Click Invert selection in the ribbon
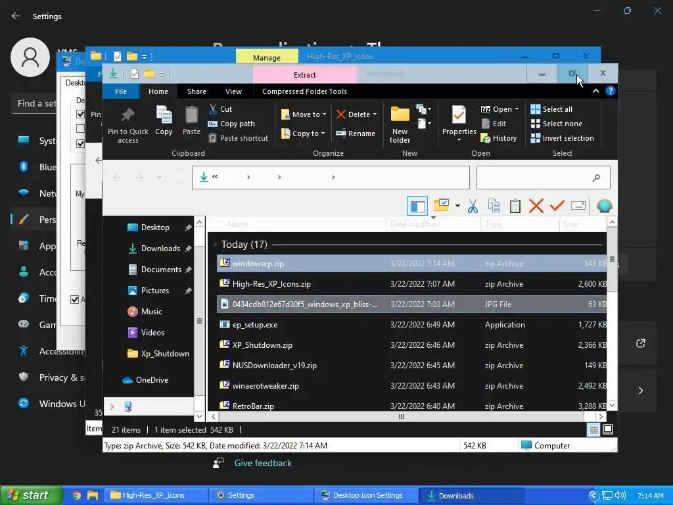673x505 pixels. (563, 138)
